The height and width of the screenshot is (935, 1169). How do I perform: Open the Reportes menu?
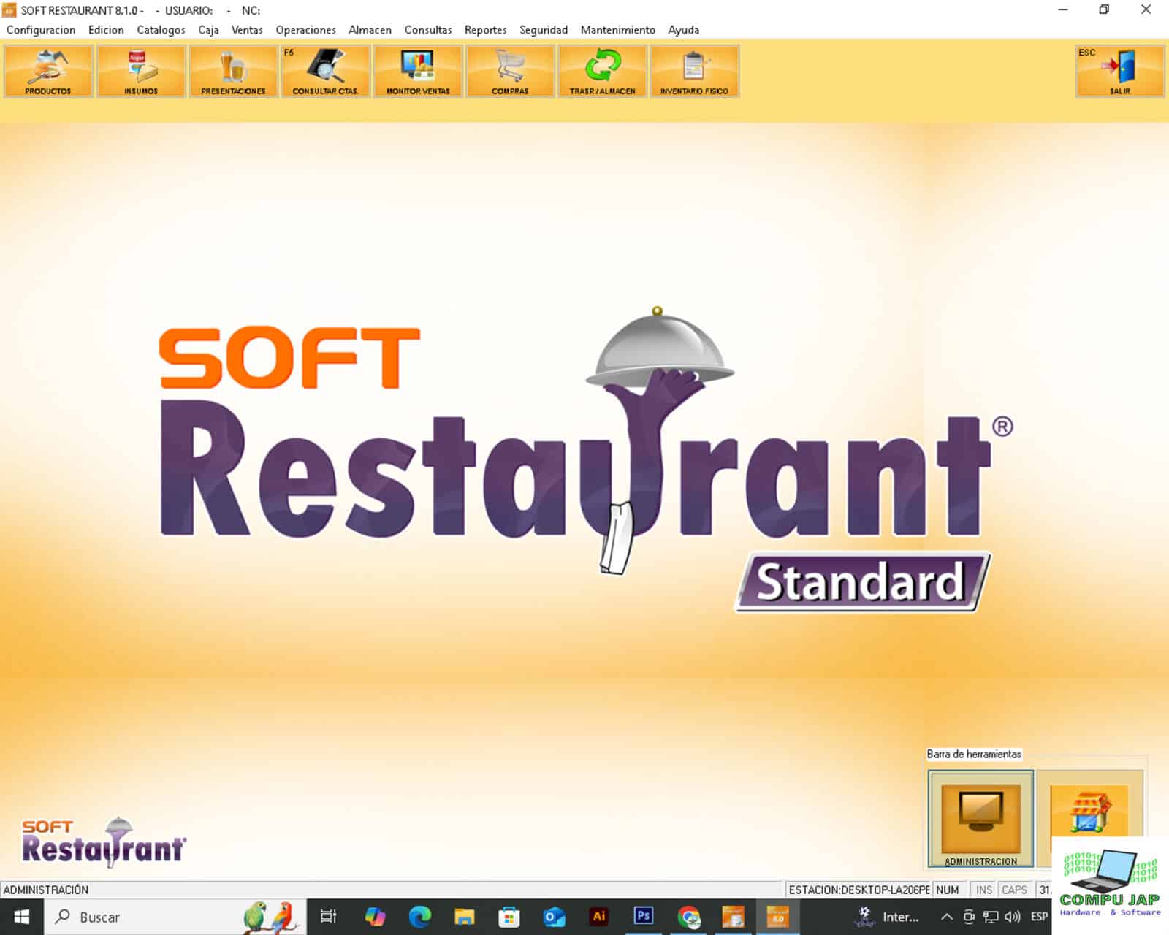pyautogui.click(x=485, y=30)
